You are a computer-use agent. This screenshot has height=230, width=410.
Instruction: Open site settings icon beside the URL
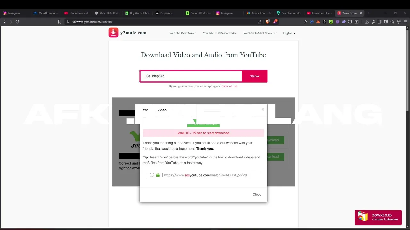[68, 22]
